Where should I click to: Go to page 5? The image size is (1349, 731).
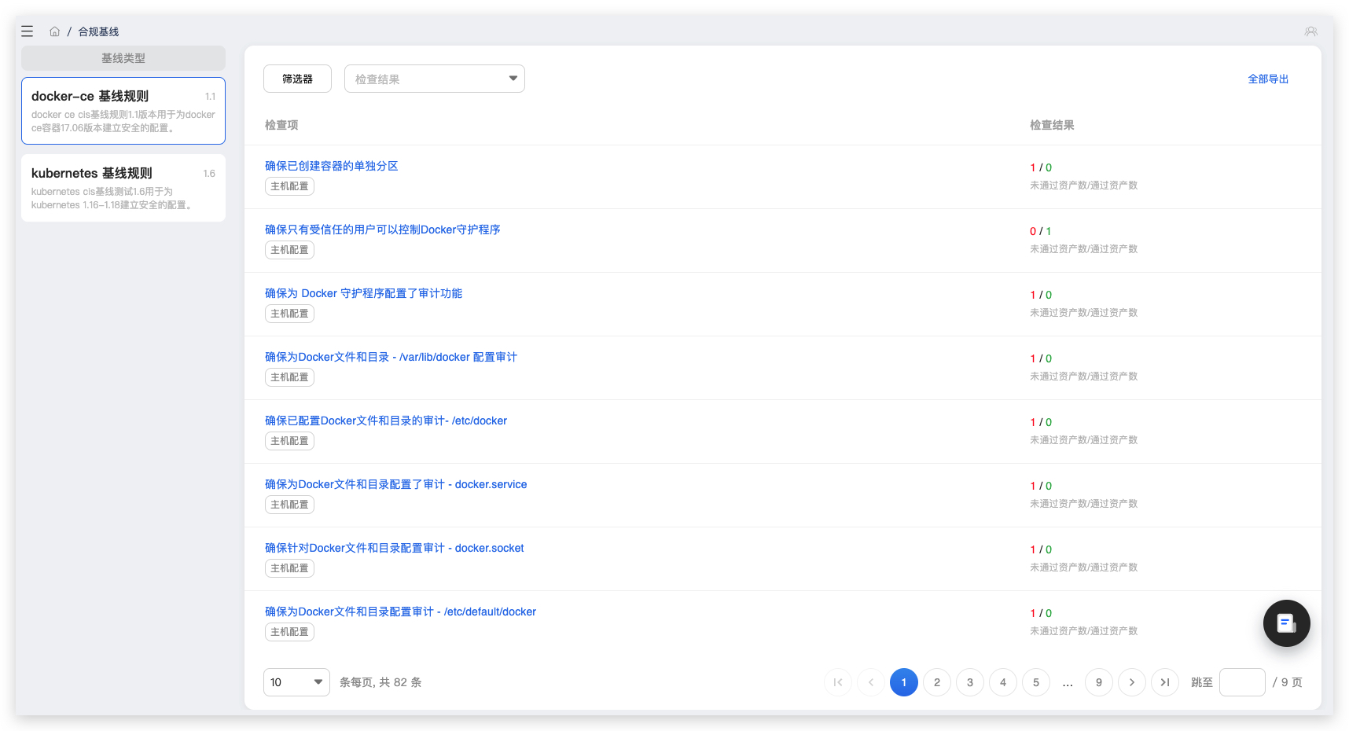[1036, 682]
